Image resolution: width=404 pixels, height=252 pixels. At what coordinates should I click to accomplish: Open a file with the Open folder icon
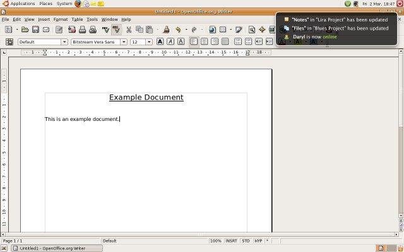click(x=25, y=30)
